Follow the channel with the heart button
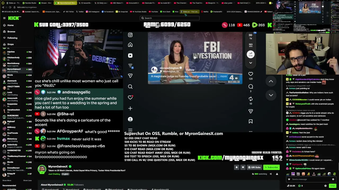Image resolution: width=339 pixels, height=190 pixels. [x=243, y=167]
